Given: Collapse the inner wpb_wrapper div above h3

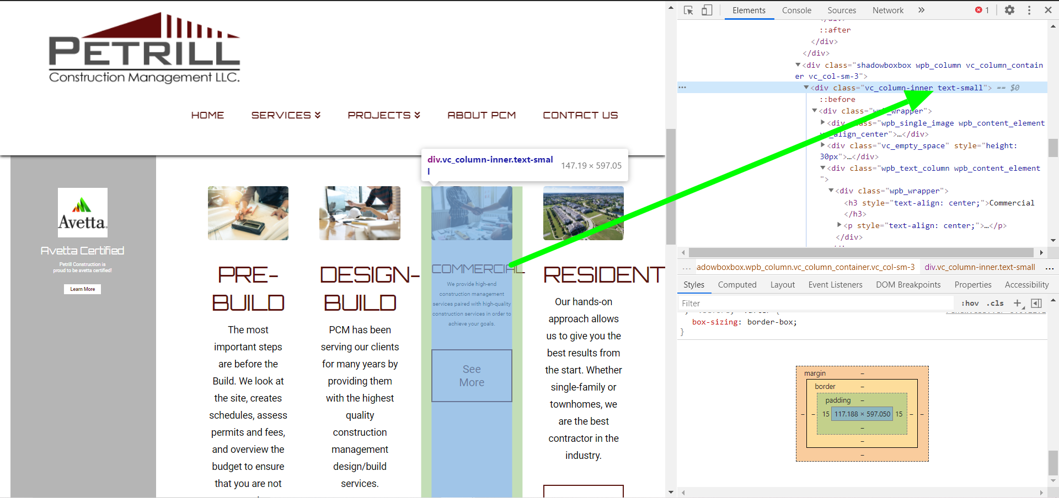Looking at the screenshot, I should click(831, 191).
